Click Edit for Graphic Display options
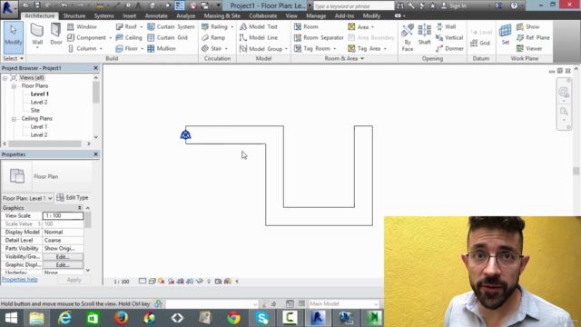Viewport: 581px width, 327px height. 63,264
